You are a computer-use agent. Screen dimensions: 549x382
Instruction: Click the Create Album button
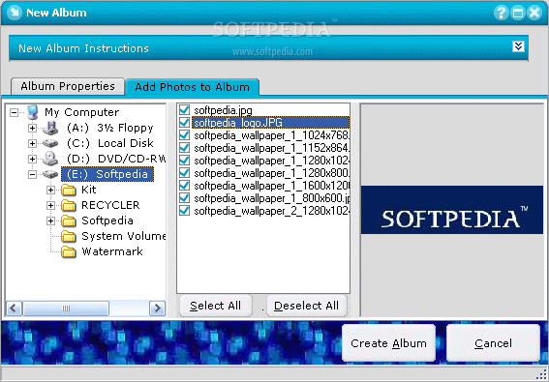pyautogui.click(x=388, y=343)
